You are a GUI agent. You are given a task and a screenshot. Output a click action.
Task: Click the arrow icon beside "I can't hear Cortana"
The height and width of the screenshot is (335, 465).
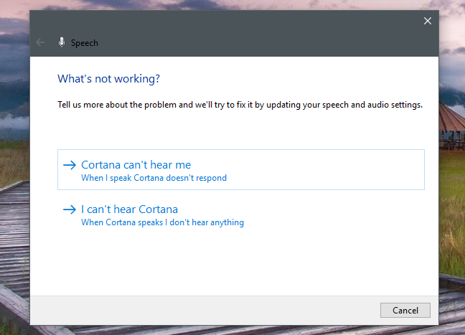70,209
